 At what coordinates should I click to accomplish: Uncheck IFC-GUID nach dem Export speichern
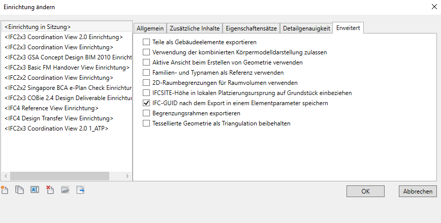tap(146, 103)
